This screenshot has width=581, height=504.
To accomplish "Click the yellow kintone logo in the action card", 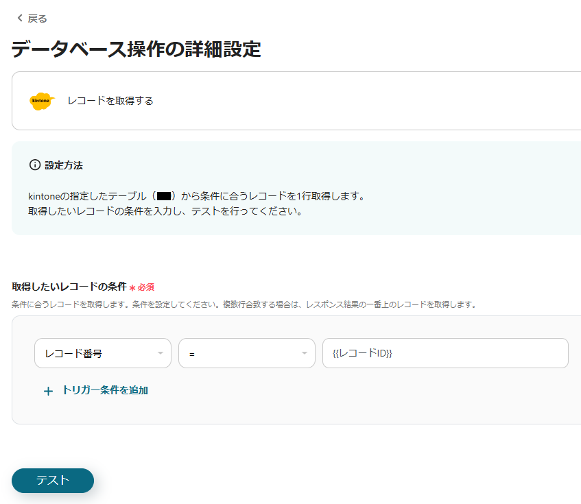I will click(x=41, y=100).
